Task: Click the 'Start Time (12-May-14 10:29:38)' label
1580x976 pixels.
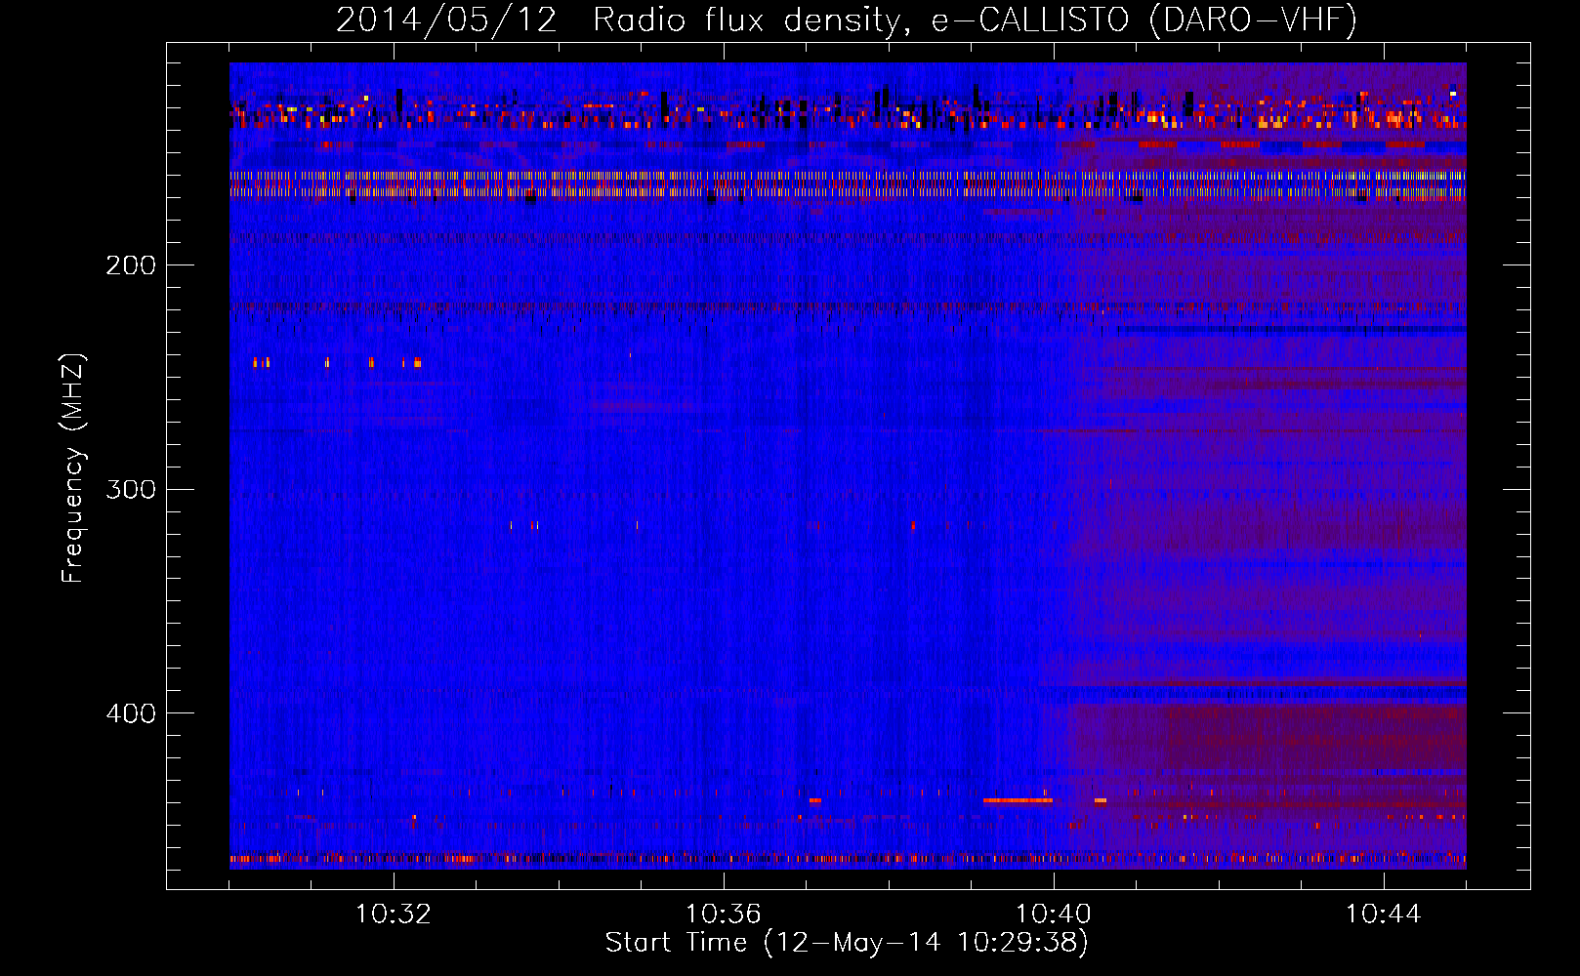Action: pyautogui.click(x=847, y=943)
